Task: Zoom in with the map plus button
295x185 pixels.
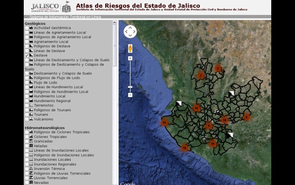Action: (x=130, y=58)
